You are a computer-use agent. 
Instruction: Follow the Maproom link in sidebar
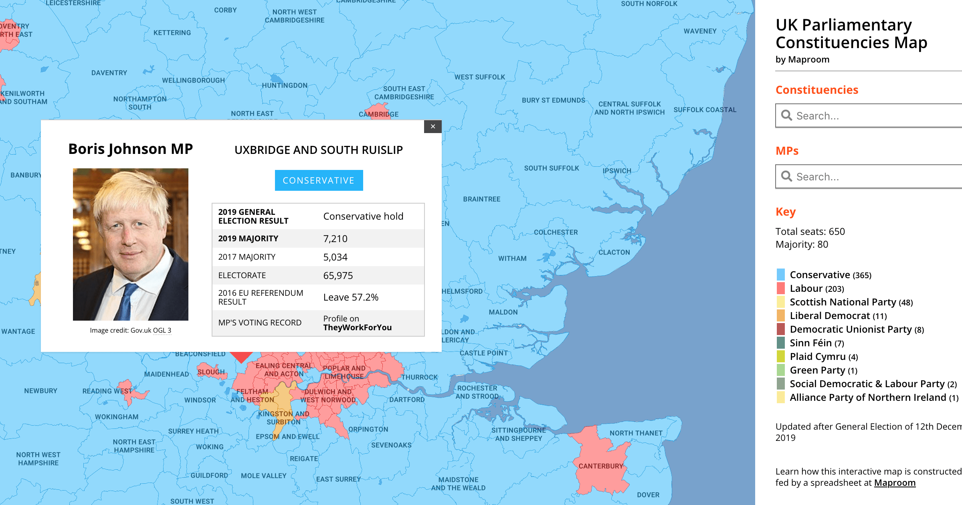pos(894,483)
